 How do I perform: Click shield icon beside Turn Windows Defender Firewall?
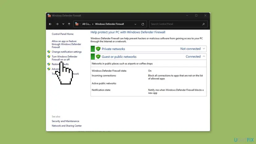coord(49,57)
